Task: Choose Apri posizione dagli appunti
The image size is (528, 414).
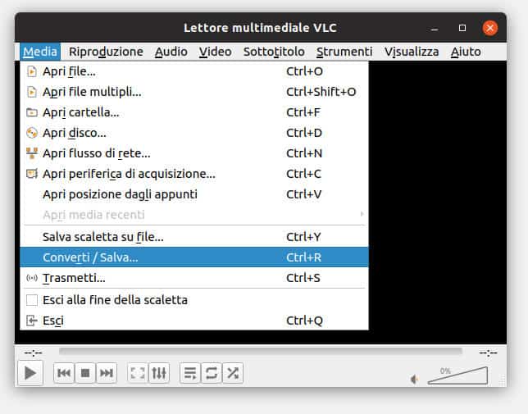Action: [x=194, y=194]
